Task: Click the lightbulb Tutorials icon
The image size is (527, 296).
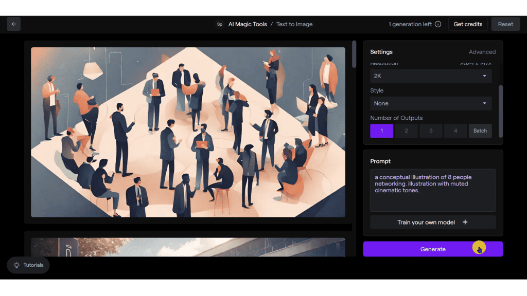Action: [15, 265]
